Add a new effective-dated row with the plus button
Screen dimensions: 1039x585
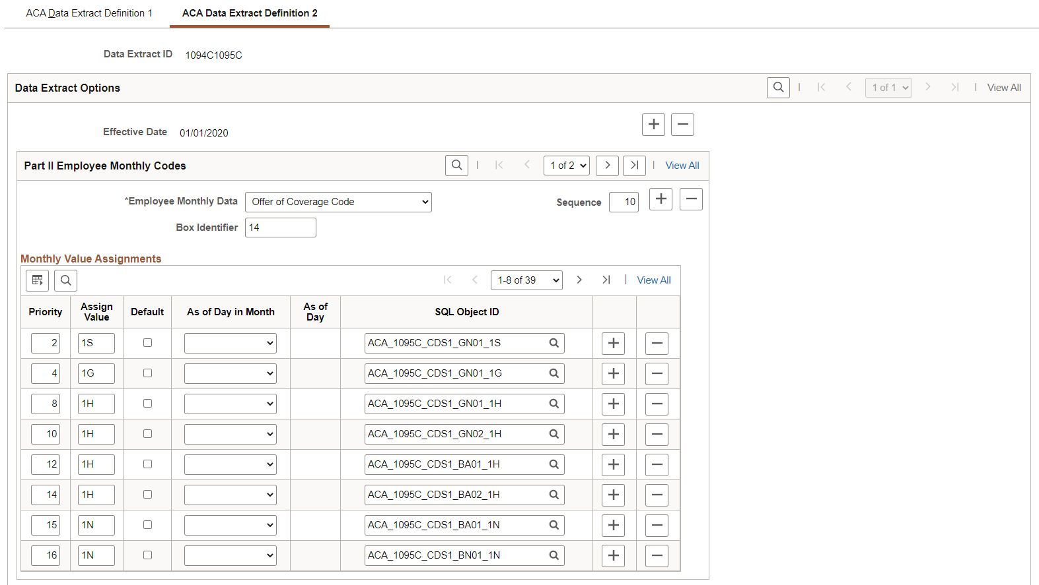(x=653, y=124)
